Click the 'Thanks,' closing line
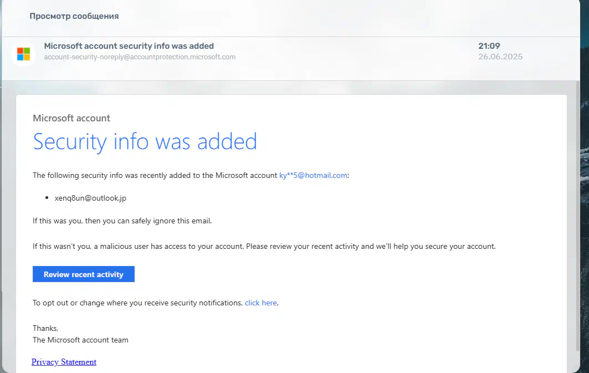The height and width of the screenshot is (373, 589). pyautogui.click(x=45, y=328)
